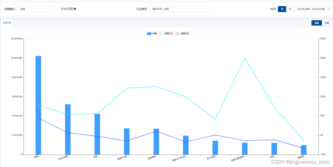Screen dimensions: 333x167
Task: Enable the 仅京东国际 checkbox
Action: click(58, 9)
